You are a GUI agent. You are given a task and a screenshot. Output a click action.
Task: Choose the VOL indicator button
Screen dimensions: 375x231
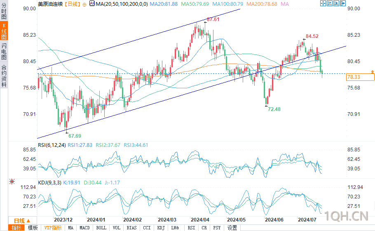click(x=117, y=228)
